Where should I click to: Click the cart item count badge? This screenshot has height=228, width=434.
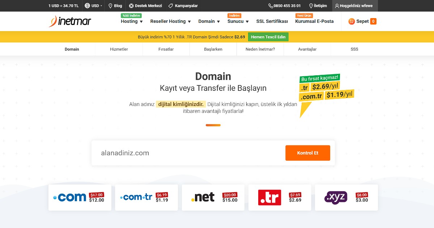[373, 21]
